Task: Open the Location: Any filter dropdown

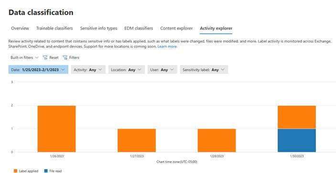Action: pyautogui.click(x=127, y=70)
